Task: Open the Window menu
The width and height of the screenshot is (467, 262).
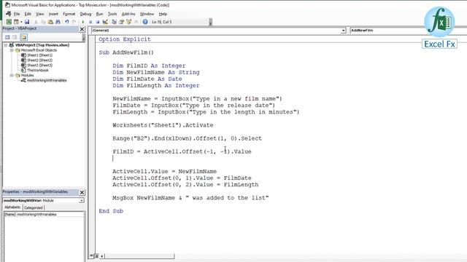Action: [147, 14]
